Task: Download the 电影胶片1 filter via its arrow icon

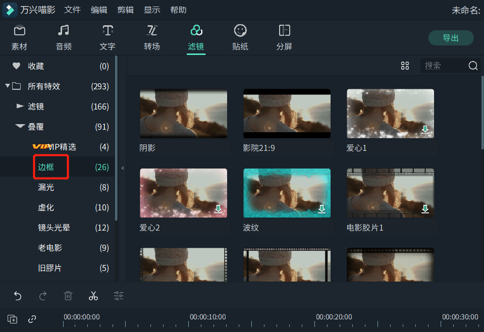Action: pos(425,209)
